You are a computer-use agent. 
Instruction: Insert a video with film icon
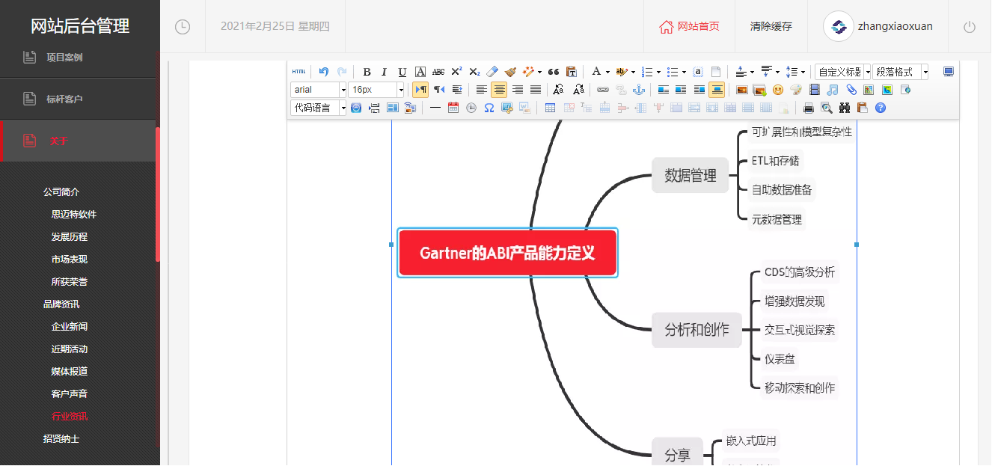815,90
